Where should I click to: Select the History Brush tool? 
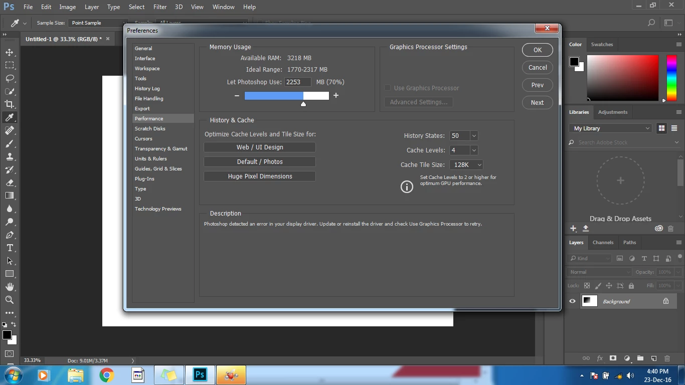(10, 169)
